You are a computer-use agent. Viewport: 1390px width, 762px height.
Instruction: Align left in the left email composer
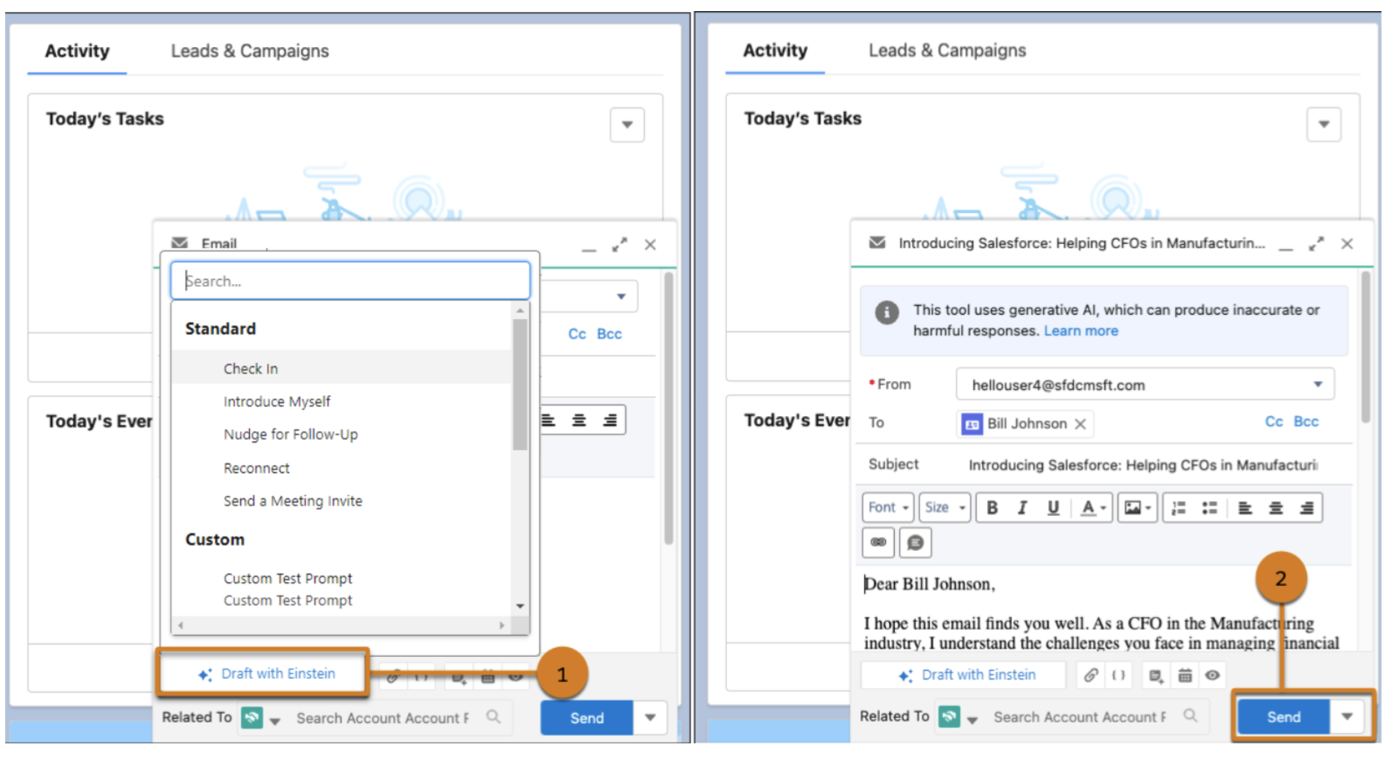tap(548, 421)
